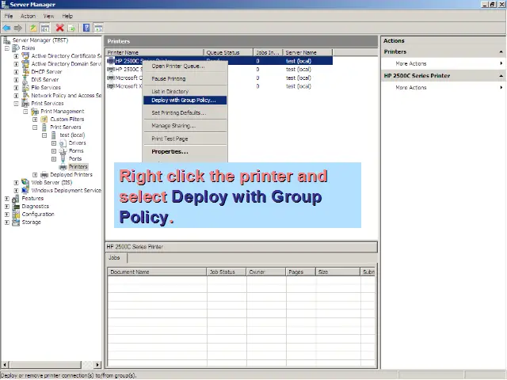This screenshot has width=507, height=380.
Task: Expand Active Directory Certificate Services node
Action: tap(16, 56)
